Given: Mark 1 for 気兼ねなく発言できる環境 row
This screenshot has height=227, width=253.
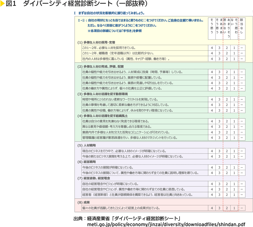Looking at the screenshot, I should pyautogui.click(x=234, y=121).
